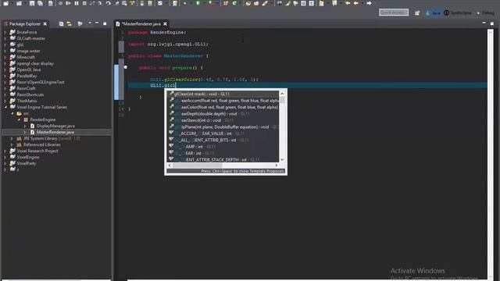Minimize the editor area panel
The height and width of the screenshot is (281, 500).
[x=484, y=23]
